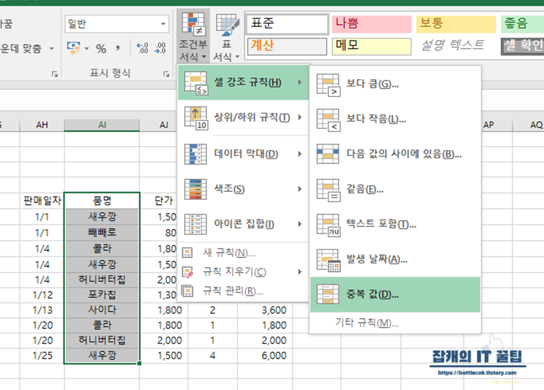544x390 pixels.
Task: Apply comma style number format
Action: tap(118, 48)
